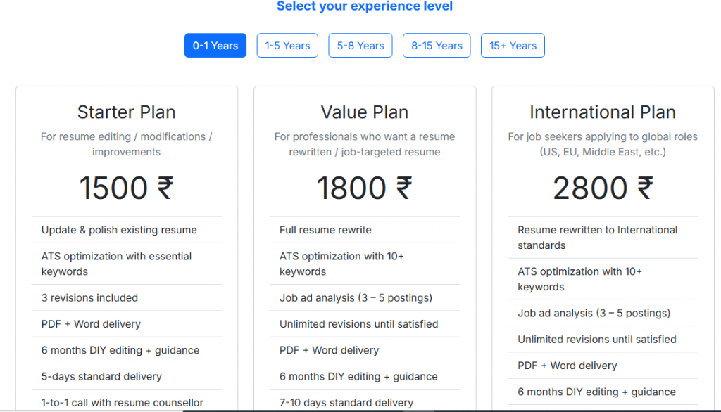Viewport: 721px width, 412px height.
Task: Click the 1800 ₹ Value price
Action: tap(365, 188)
